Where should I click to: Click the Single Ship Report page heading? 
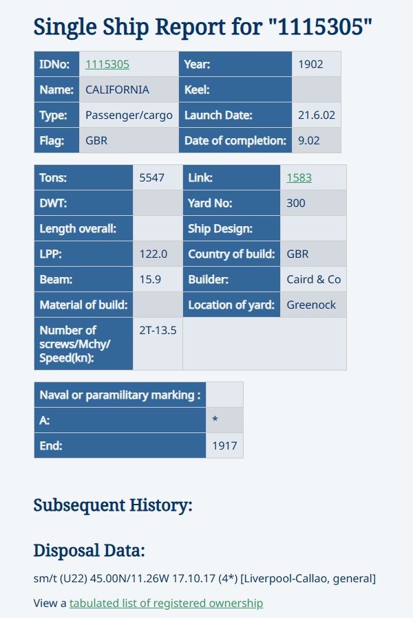click(203, 27)
